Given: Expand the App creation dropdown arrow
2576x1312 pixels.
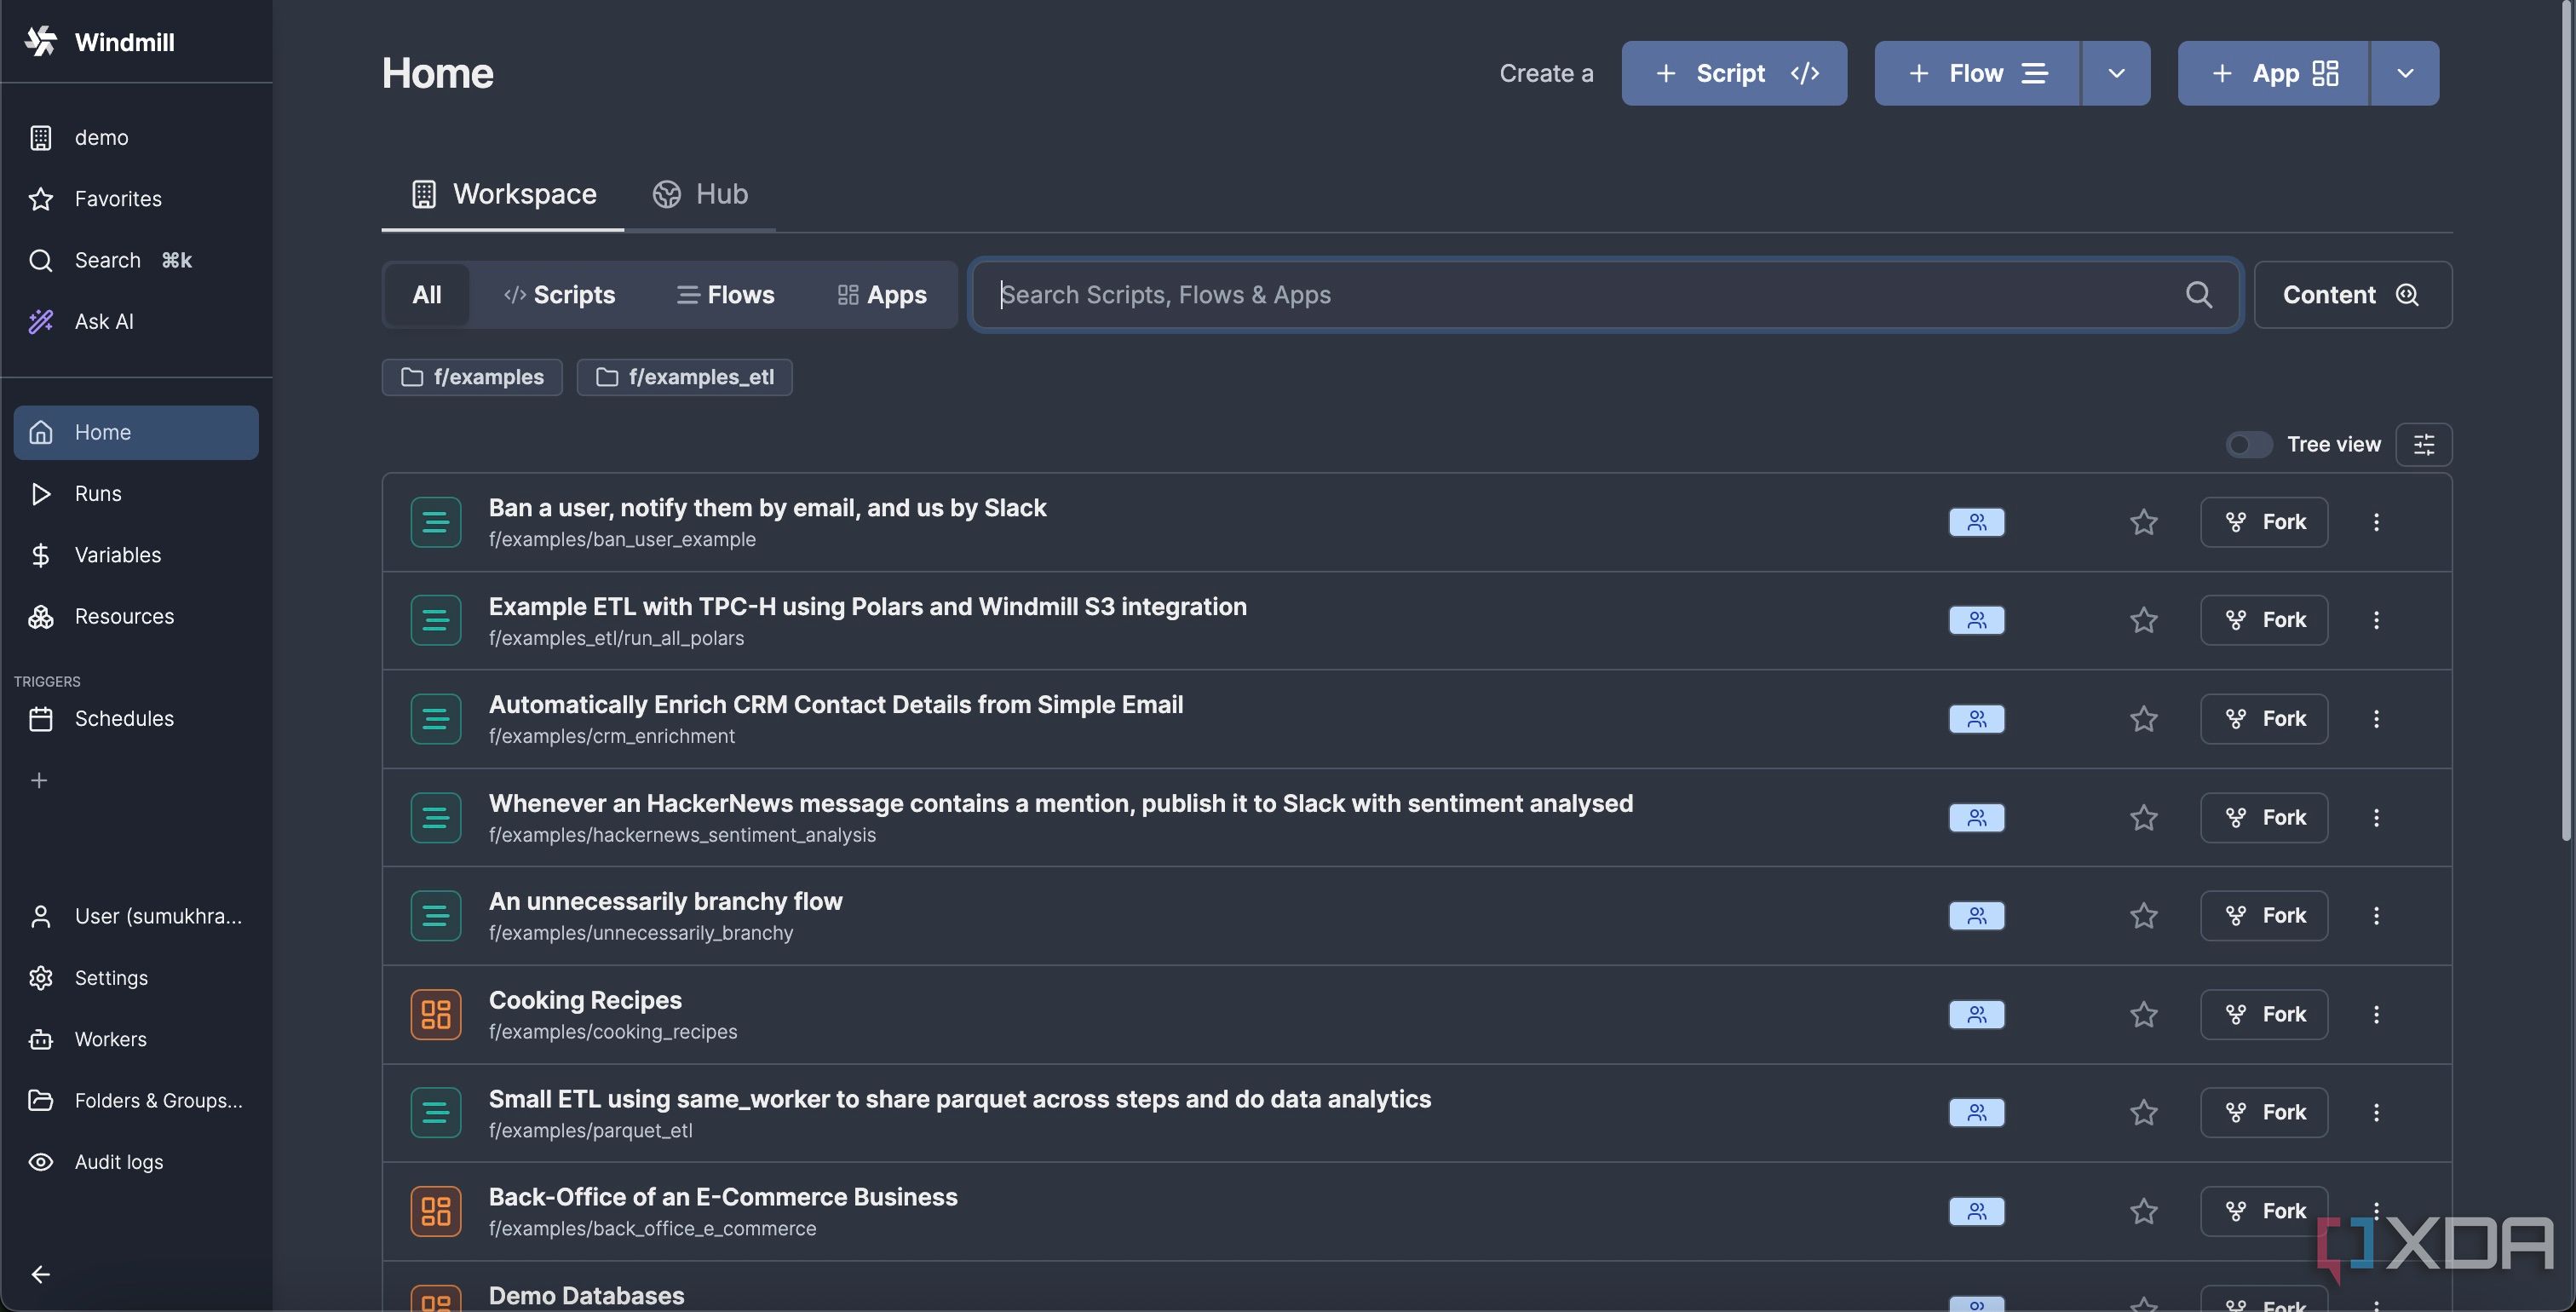Looking at the screenshot, I should pyautogui.click(x=2405, y=73).
